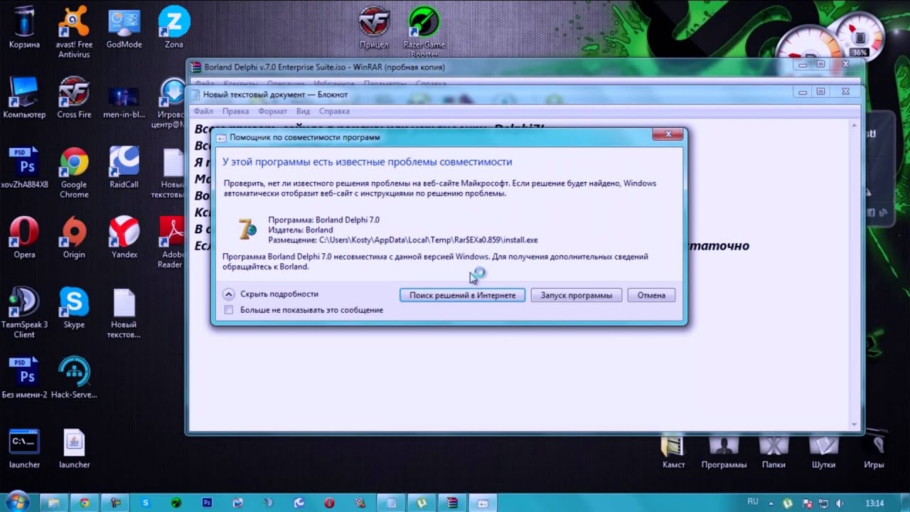The width and height of the screenshot is (910, 512).
Task: Click the Новый текстовый документ Notepad title
Action: coord(276,94)
